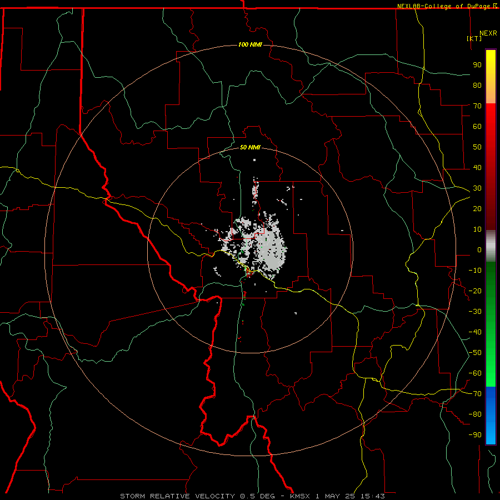Click the "-20" value on the velocity scale
This screenshot has width=500, height=500.
click(x=475, y=291)
